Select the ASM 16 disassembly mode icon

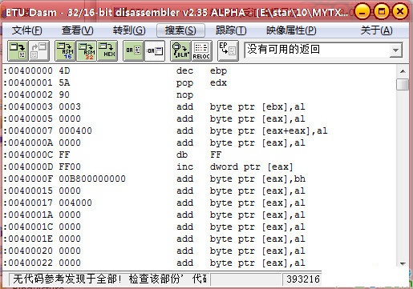point(65,50)
